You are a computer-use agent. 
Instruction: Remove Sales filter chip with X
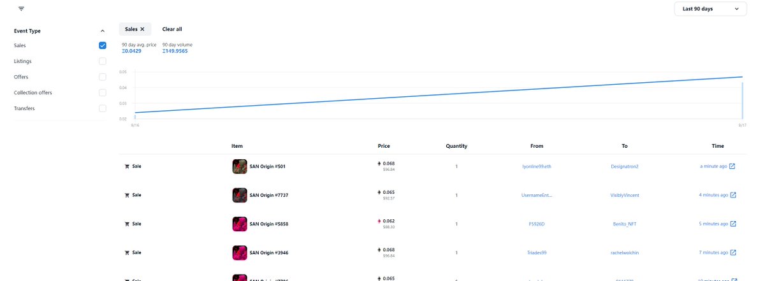[142, 29]
